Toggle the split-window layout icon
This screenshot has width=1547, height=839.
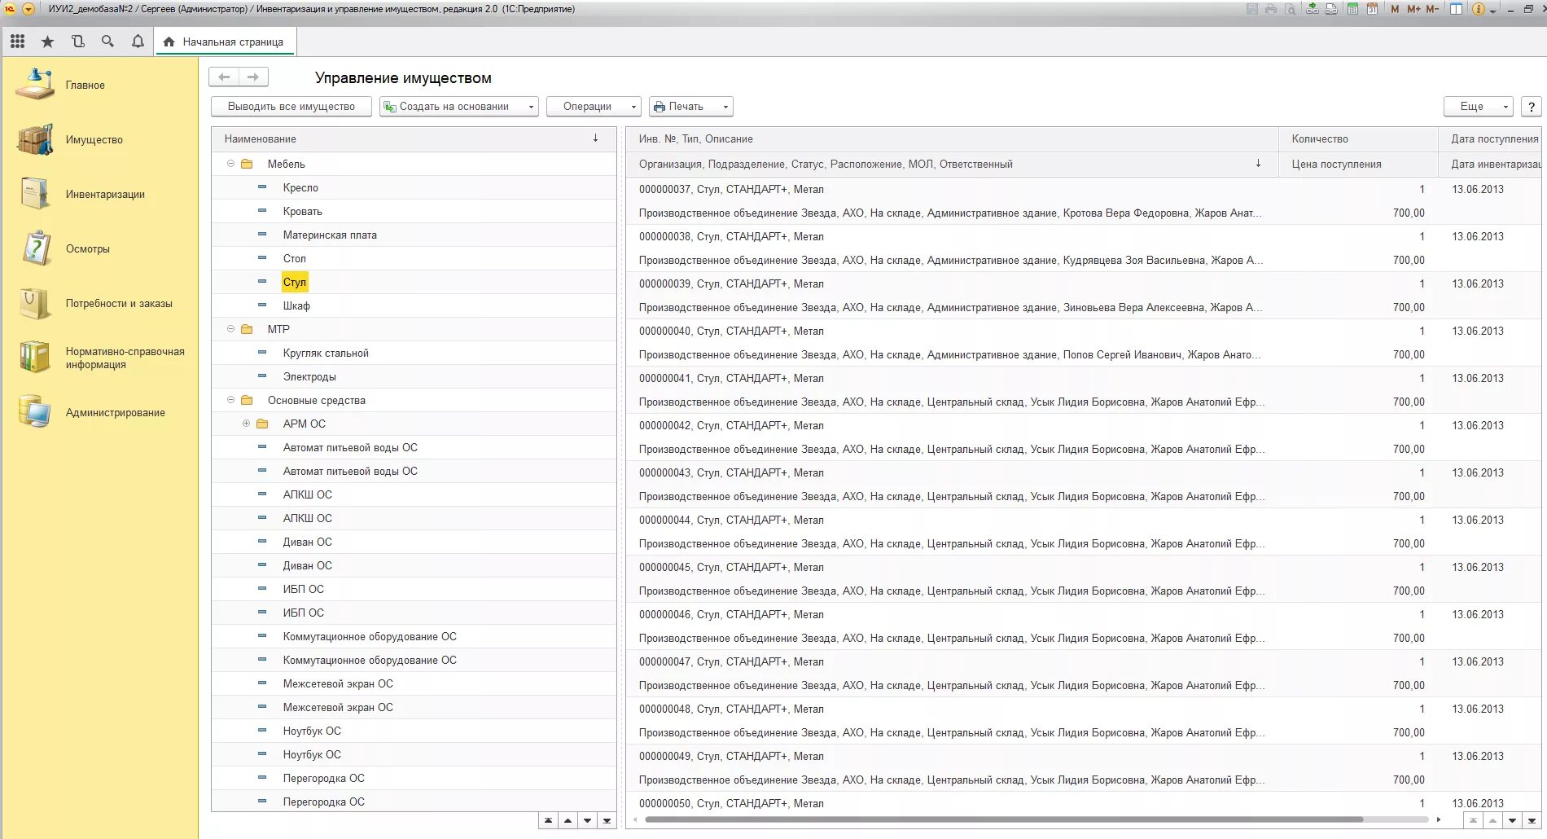(x=1455, y=9)
